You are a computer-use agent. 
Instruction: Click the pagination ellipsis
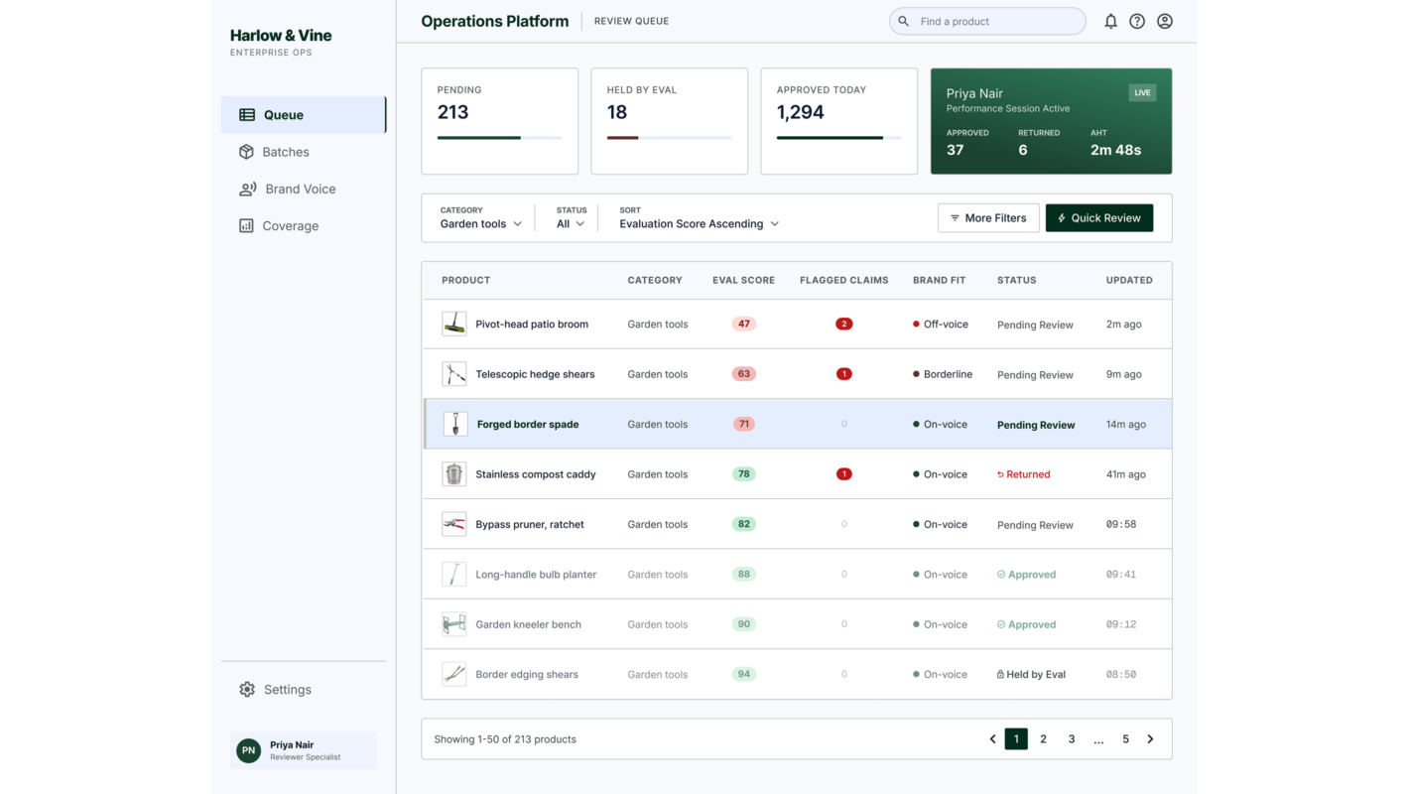click(1098, 739)
